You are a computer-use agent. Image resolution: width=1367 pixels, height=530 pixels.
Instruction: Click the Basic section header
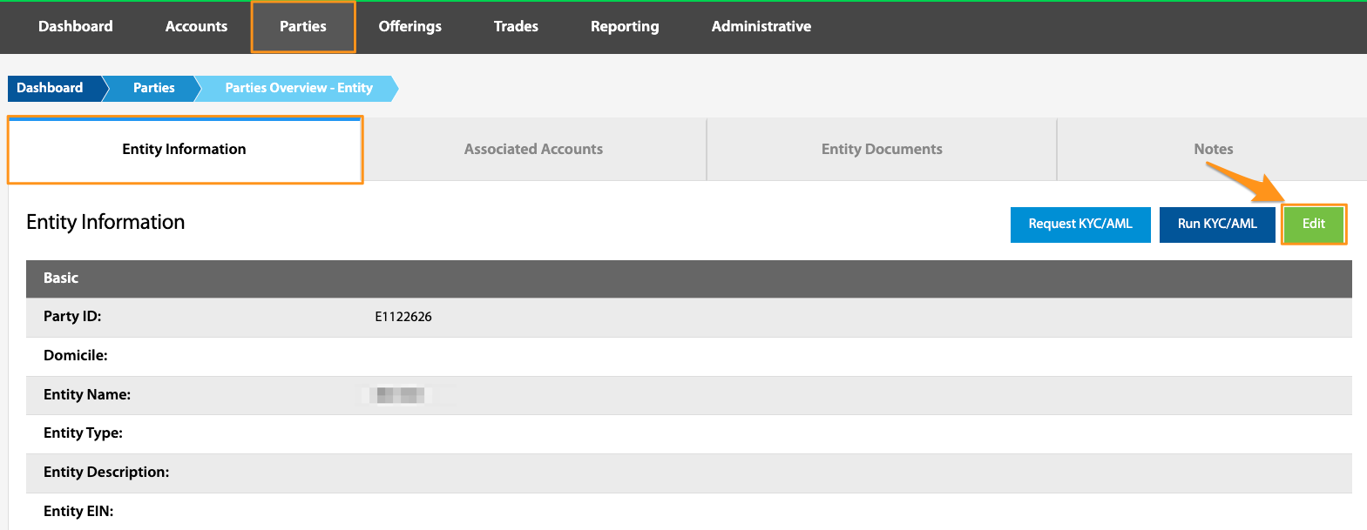(x=689, y=278)
